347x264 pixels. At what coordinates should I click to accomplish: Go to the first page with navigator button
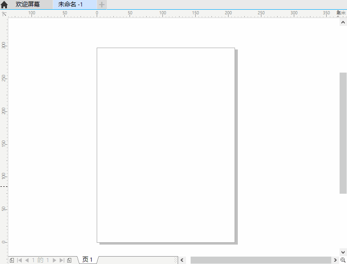point(19,260)
